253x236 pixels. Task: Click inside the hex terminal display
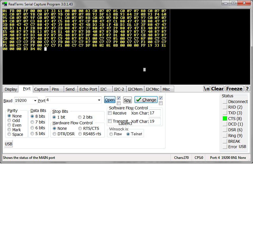click(x=86, y=47)
